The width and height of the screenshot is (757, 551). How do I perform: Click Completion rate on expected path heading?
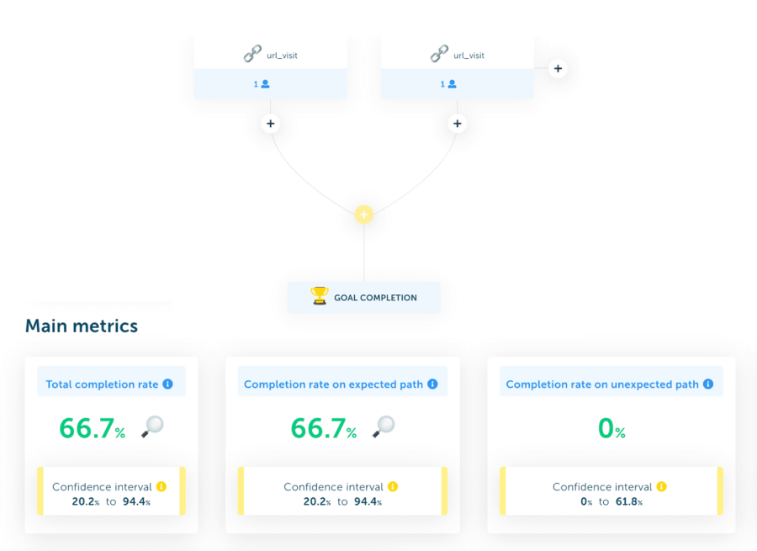click(x=333, y=384)
